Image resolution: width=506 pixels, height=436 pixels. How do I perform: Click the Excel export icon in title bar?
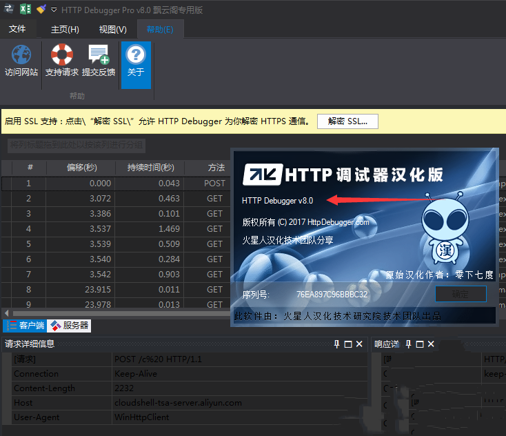pos(26,9)
